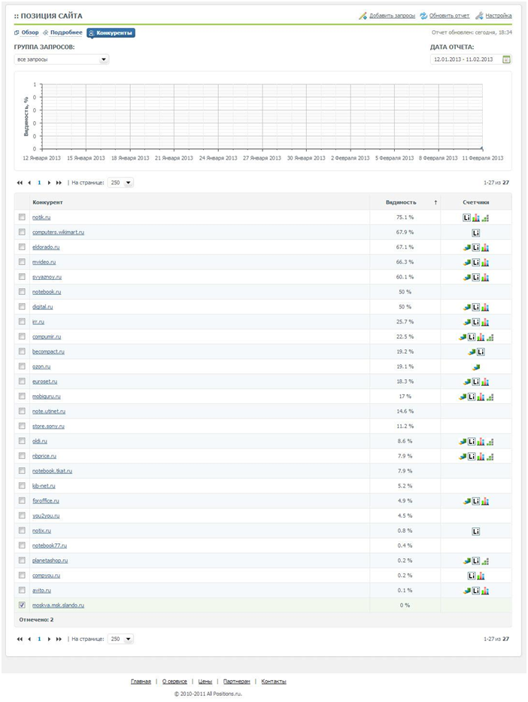Click the green arrow counter icon for eldorado.ru
This screenshot has width=528, height=702.
coord(466,248)
